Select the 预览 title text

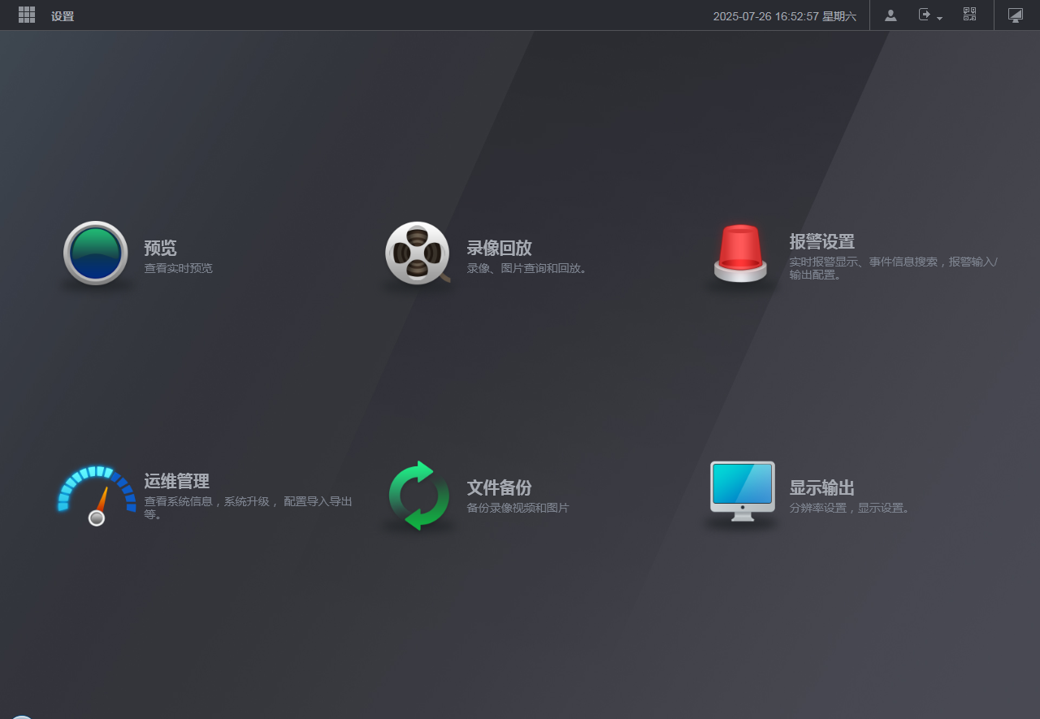click(160, 248)
